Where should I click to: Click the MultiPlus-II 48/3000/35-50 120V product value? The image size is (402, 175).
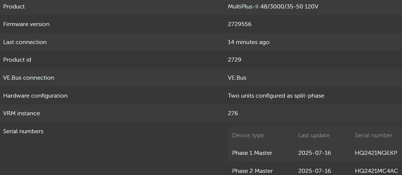273,7
